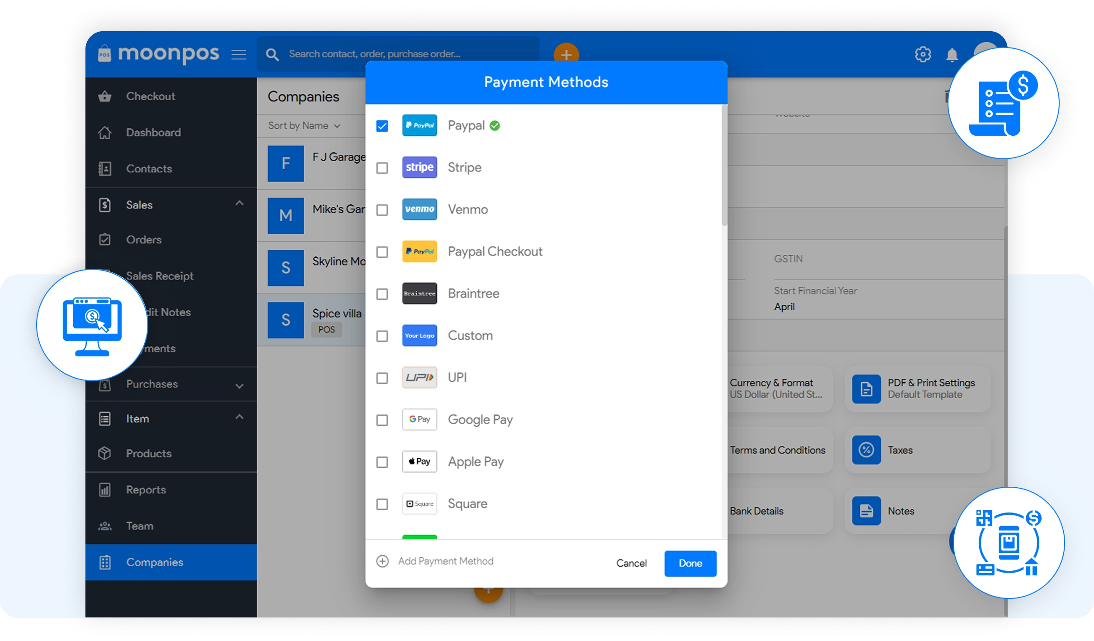Collapse the Sales sidebar section

[x=239, y=204]
